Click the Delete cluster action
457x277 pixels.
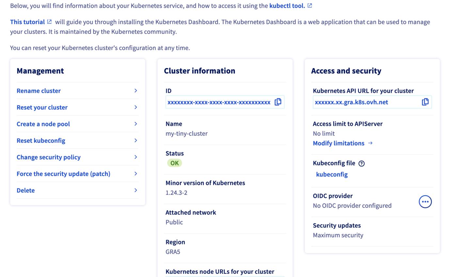coord(25,190)
